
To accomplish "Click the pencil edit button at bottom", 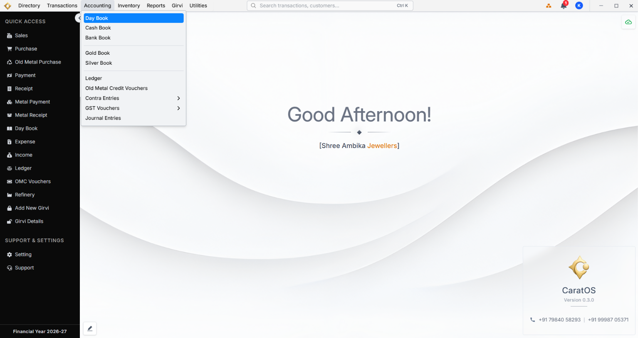I will click(x=90, y=328).
